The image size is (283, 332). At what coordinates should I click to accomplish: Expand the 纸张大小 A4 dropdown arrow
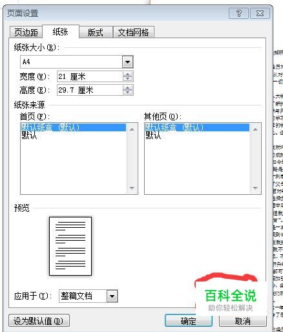(127, 62)
